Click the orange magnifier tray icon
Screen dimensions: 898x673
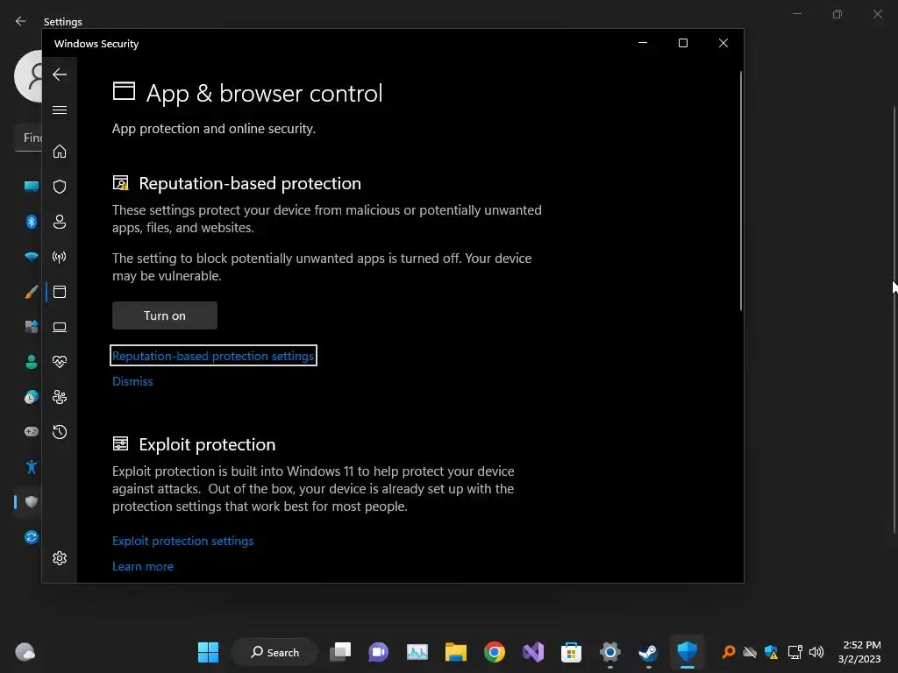pos(729,652)
